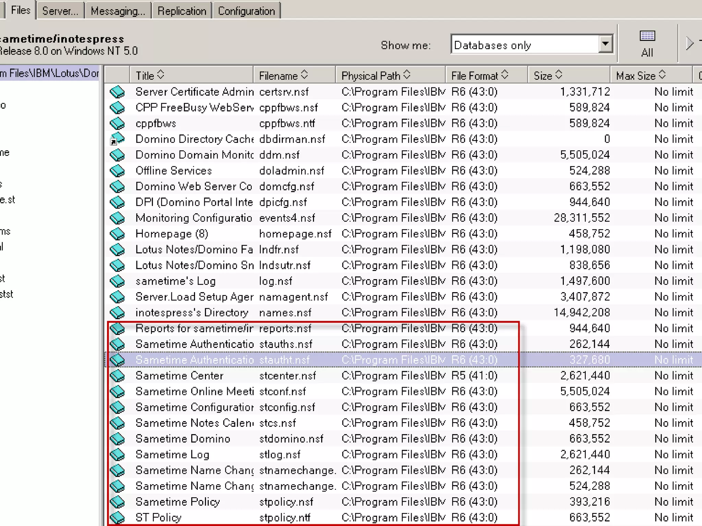Click the Server Certificate Admin database icon
Viewport: 702px width, 526px height.
pos(117,92)
